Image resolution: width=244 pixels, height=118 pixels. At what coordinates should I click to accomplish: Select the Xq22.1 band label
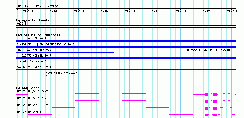tap(21, 23)
